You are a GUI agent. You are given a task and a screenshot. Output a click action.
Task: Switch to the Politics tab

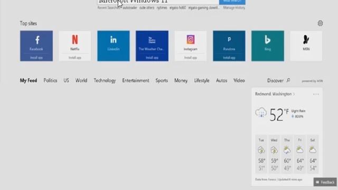pyautogui.click(x=50, y=81)
